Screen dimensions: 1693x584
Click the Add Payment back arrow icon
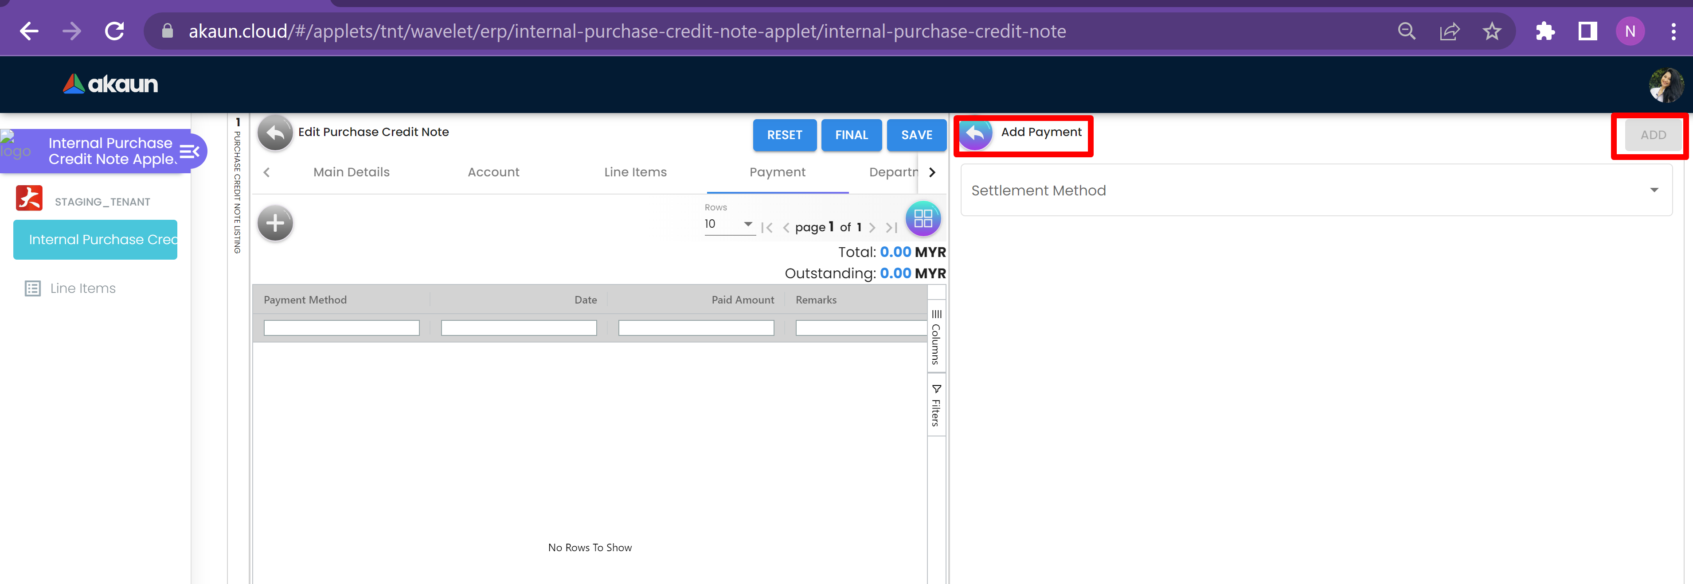point(975,134)
